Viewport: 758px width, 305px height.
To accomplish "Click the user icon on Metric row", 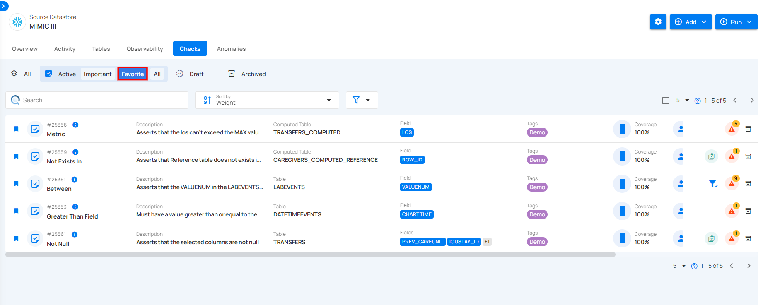I will 680,129.
